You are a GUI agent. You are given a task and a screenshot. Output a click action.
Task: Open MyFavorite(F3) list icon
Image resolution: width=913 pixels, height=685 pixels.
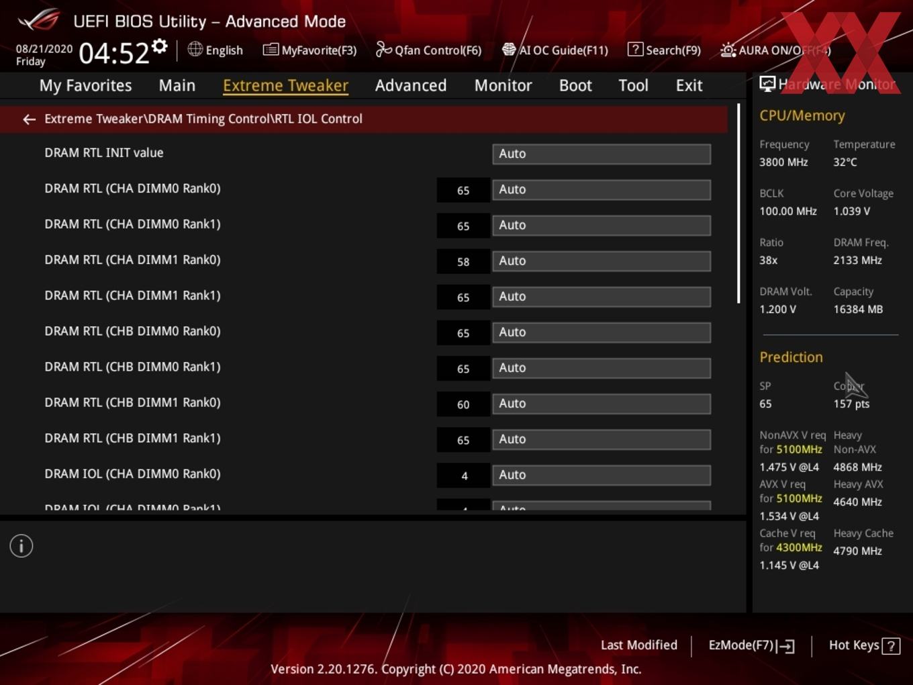pyautogui.click(x=271, y=49)
